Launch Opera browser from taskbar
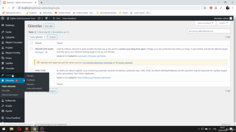The height and width of the screenshot is (132, 236). click(x=19, y=129)
